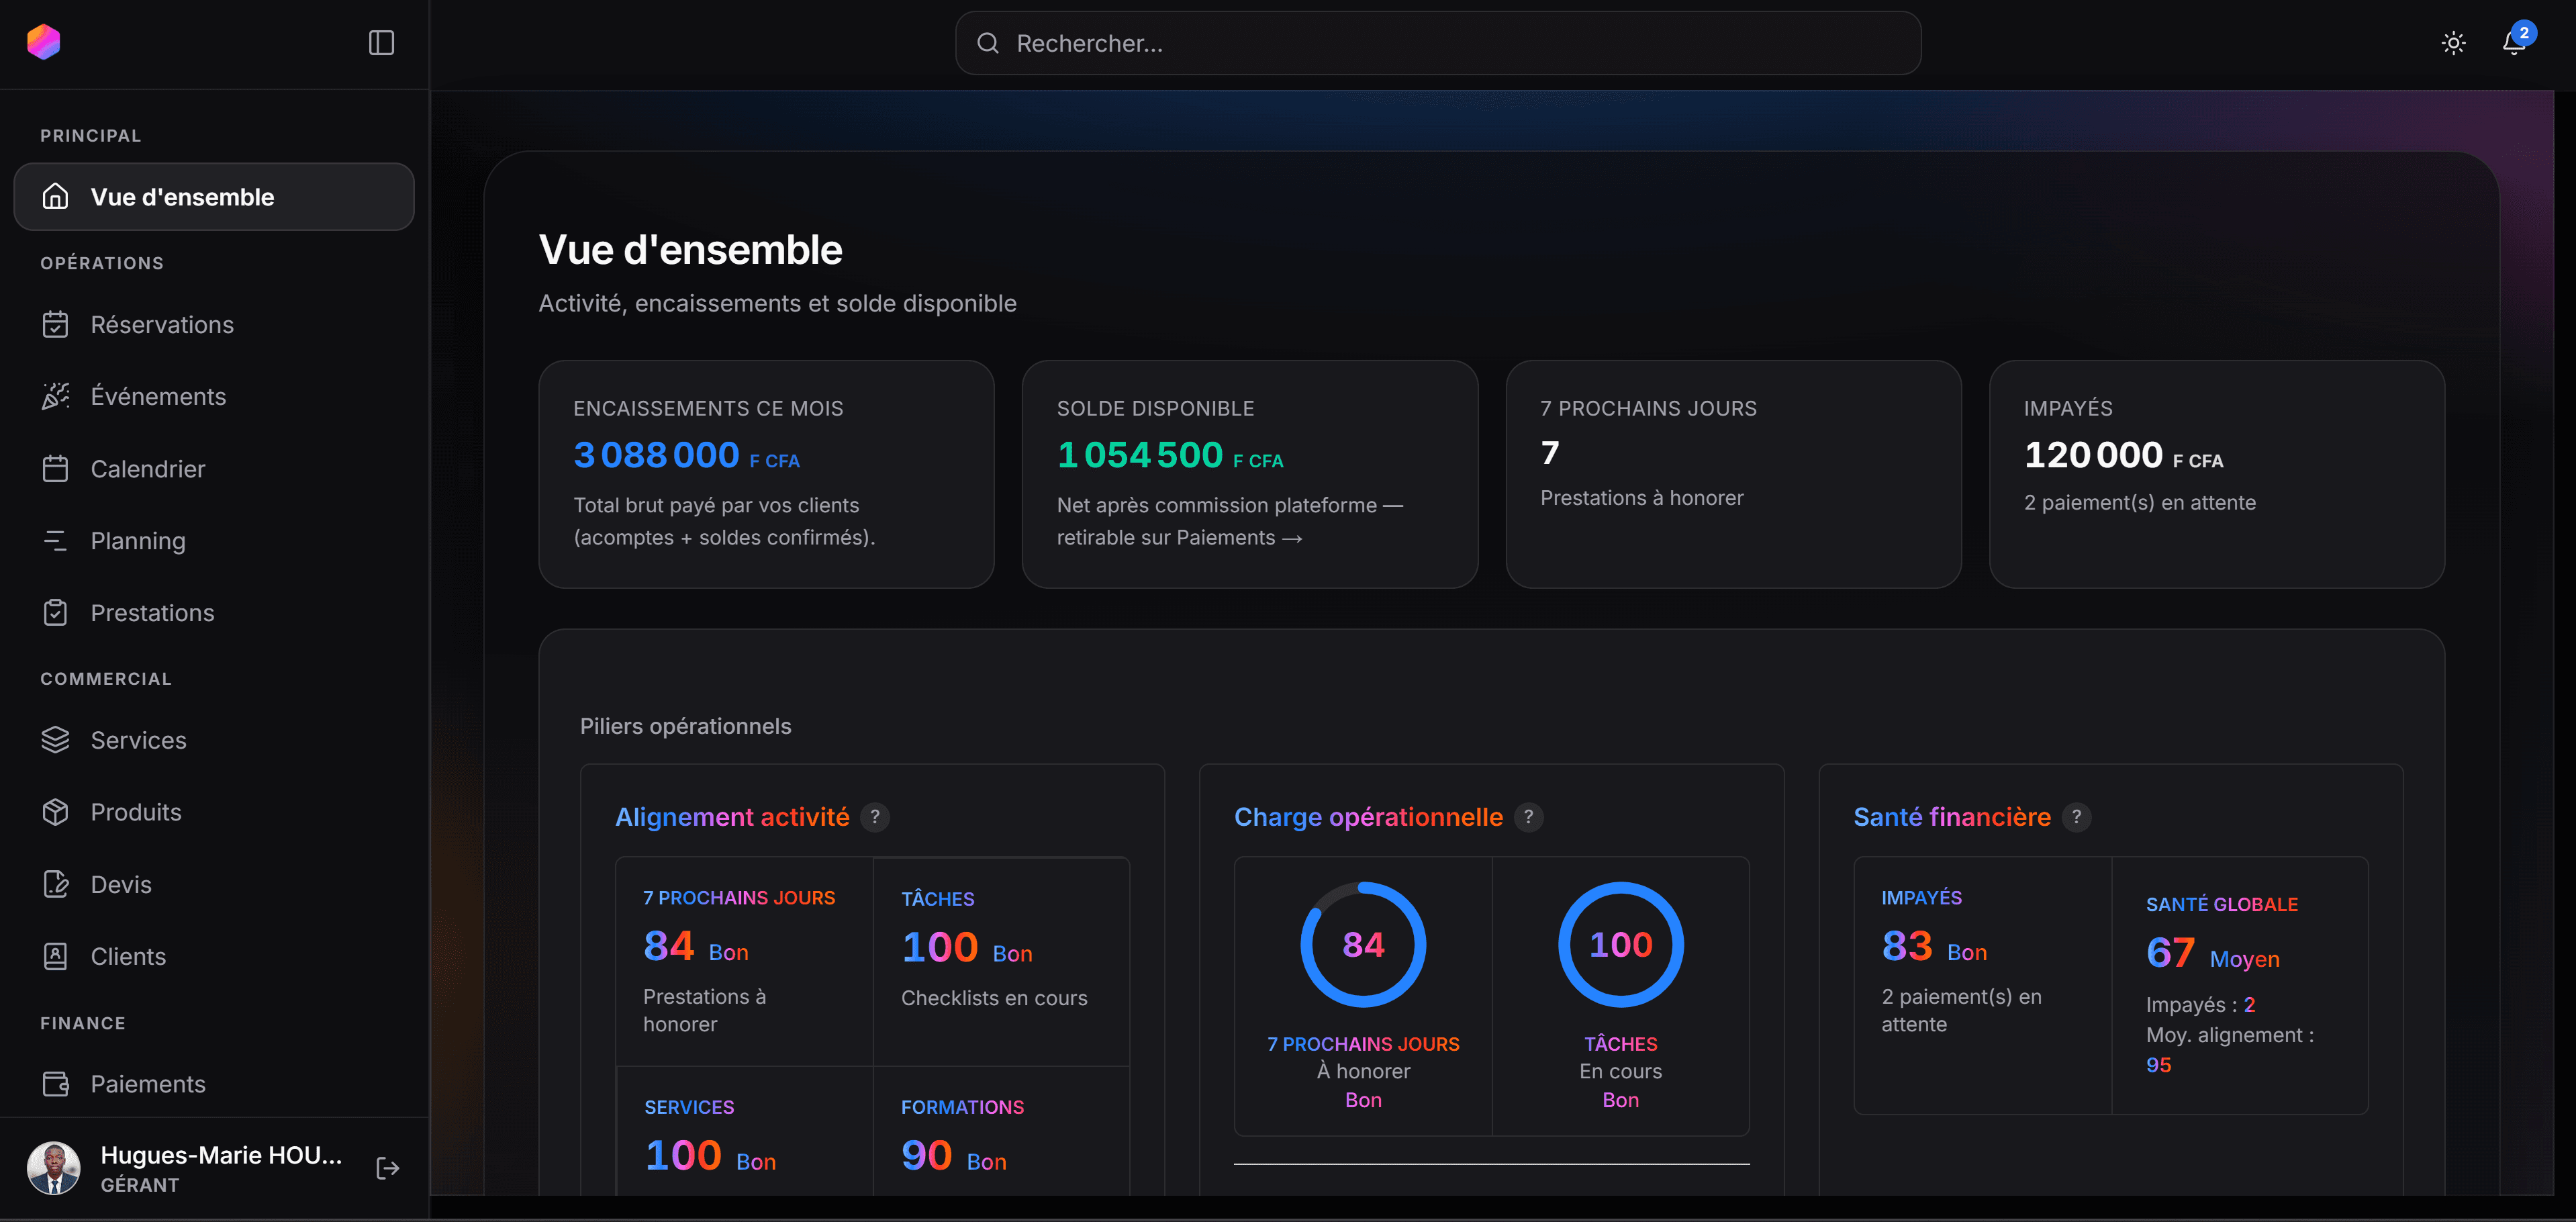Open the Clients list
Image resolution: width=2576 pixels, height=1222 pixels.
214,956
